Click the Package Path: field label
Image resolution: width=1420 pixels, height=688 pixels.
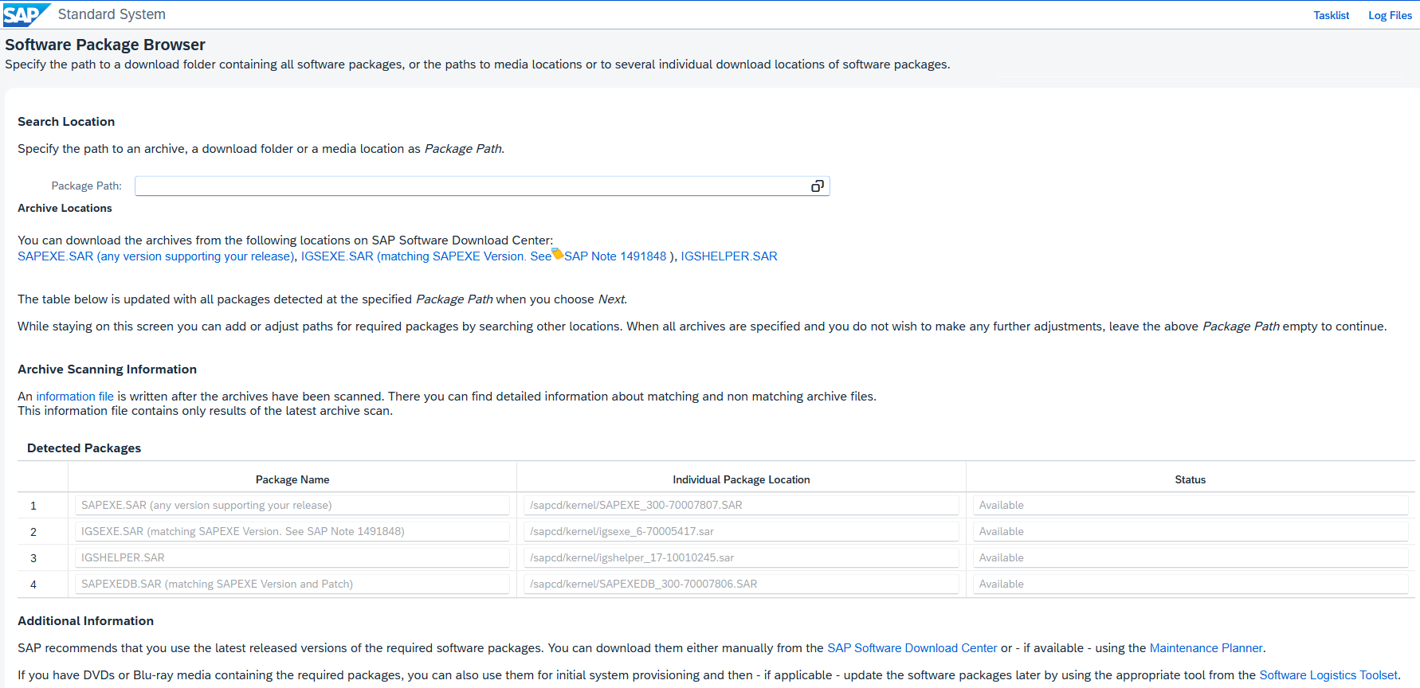87,186
